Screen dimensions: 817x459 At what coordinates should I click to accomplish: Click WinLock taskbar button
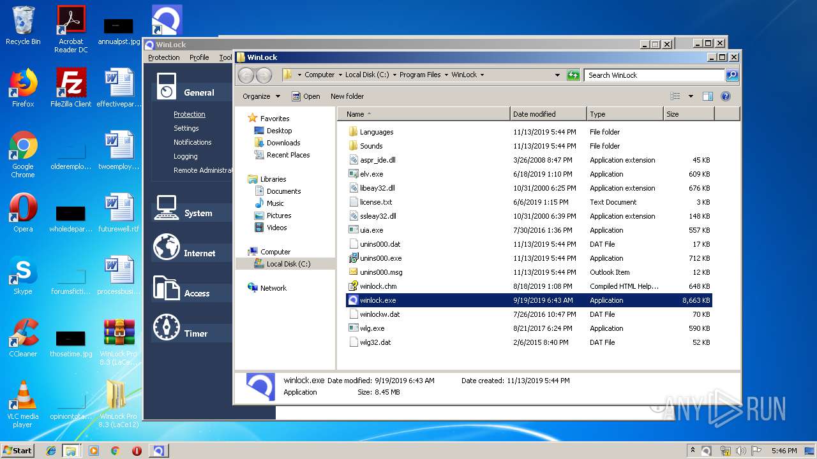(158, 451)
